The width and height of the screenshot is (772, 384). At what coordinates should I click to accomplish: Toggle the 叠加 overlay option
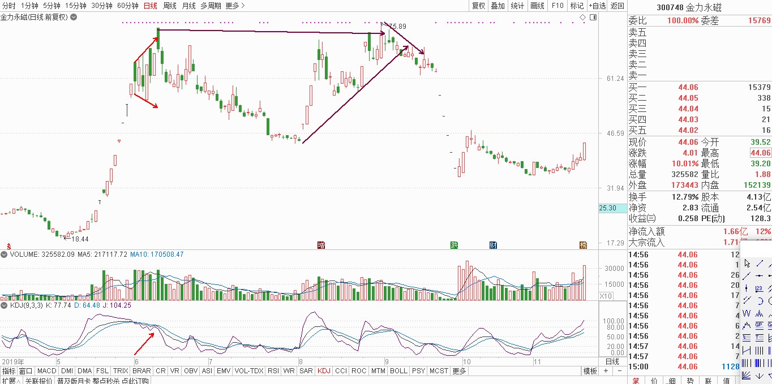497,6
